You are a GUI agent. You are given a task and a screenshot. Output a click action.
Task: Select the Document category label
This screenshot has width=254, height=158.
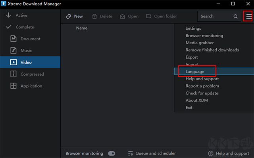[31, 39]
